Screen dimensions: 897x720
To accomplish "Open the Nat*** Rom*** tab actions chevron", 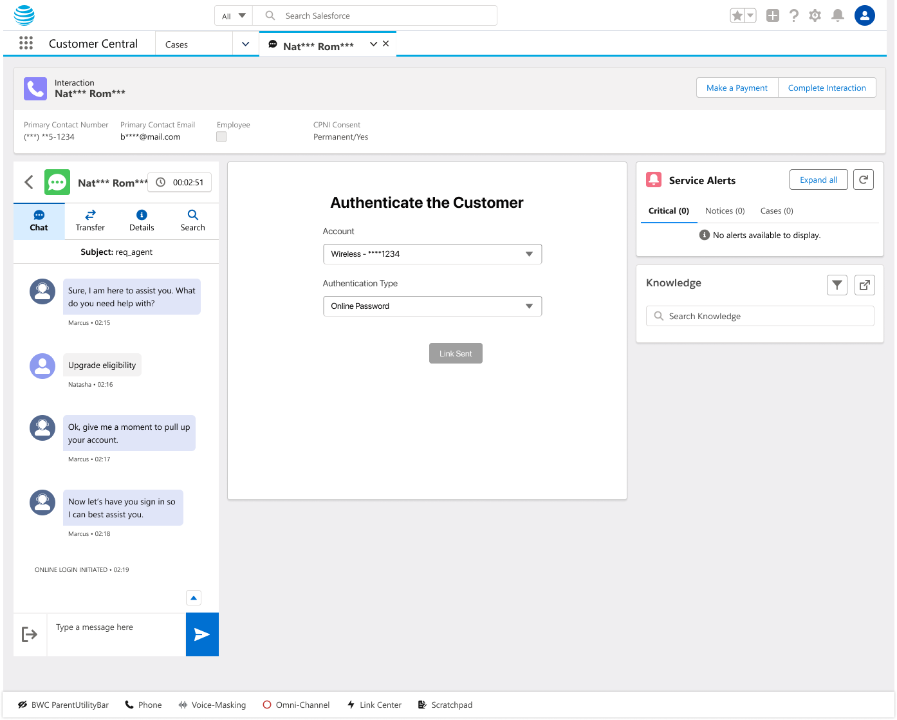I will click(373, 44).
